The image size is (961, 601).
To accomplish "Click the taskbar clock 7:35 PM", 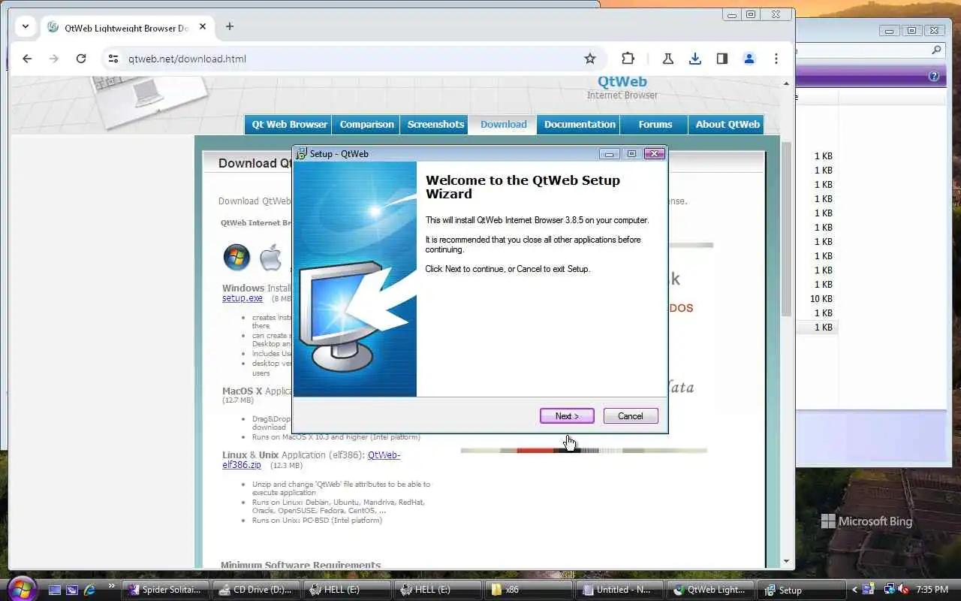I will 932,590.
